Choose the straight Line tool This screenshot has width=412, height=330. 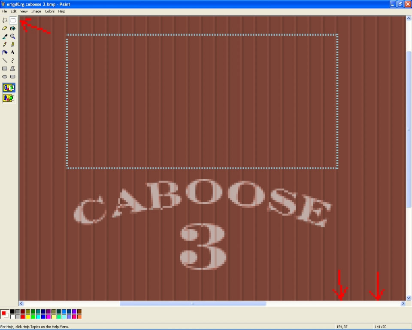coord(5,61)
